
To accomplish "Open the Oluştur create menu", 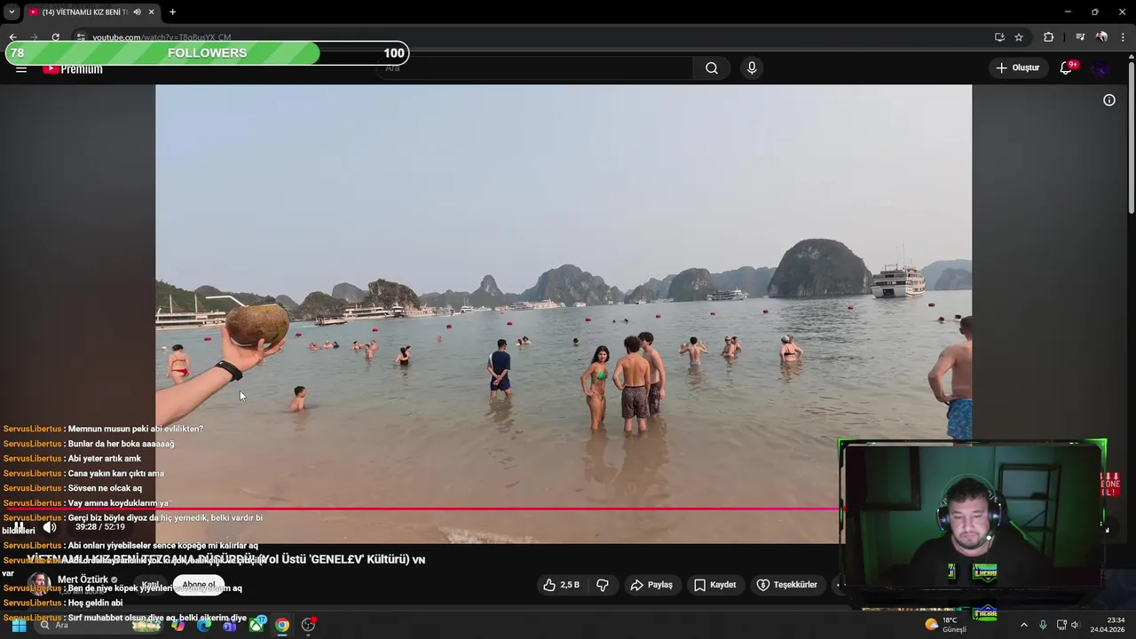I will 1017,67.
